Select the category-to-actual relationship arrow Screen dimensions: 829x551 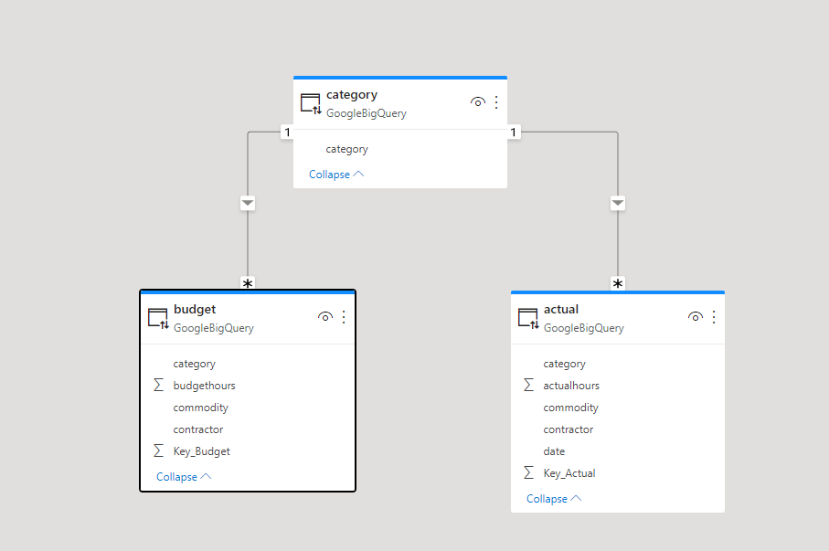tap(618, 203)
